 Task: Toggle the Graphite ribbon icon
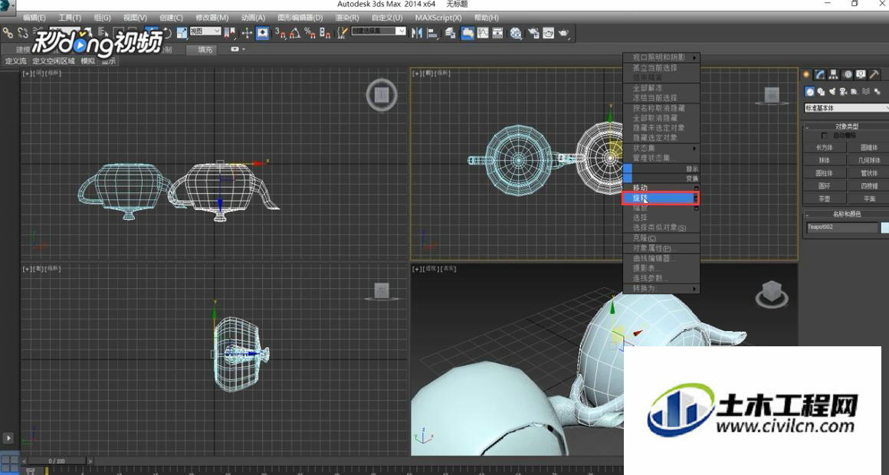pyautogui.click(x=467, y=33)
